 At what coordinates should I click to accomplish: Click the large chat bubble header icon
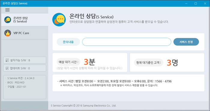[x=59, y=19]
